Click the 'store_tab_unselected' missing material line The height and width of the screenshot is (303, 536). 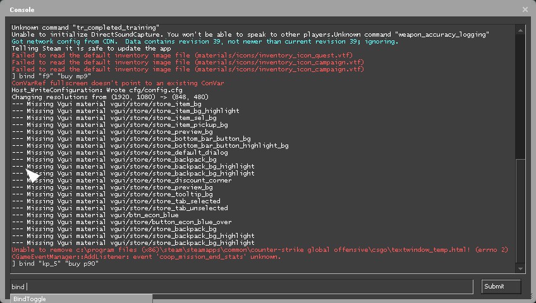(119, 208)
